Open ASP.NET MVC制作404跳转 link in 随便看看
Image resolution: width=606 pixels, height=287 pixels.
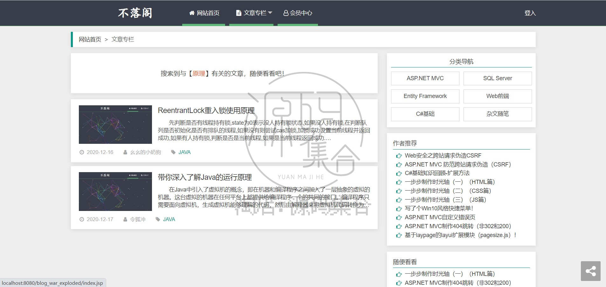[458, 283]
